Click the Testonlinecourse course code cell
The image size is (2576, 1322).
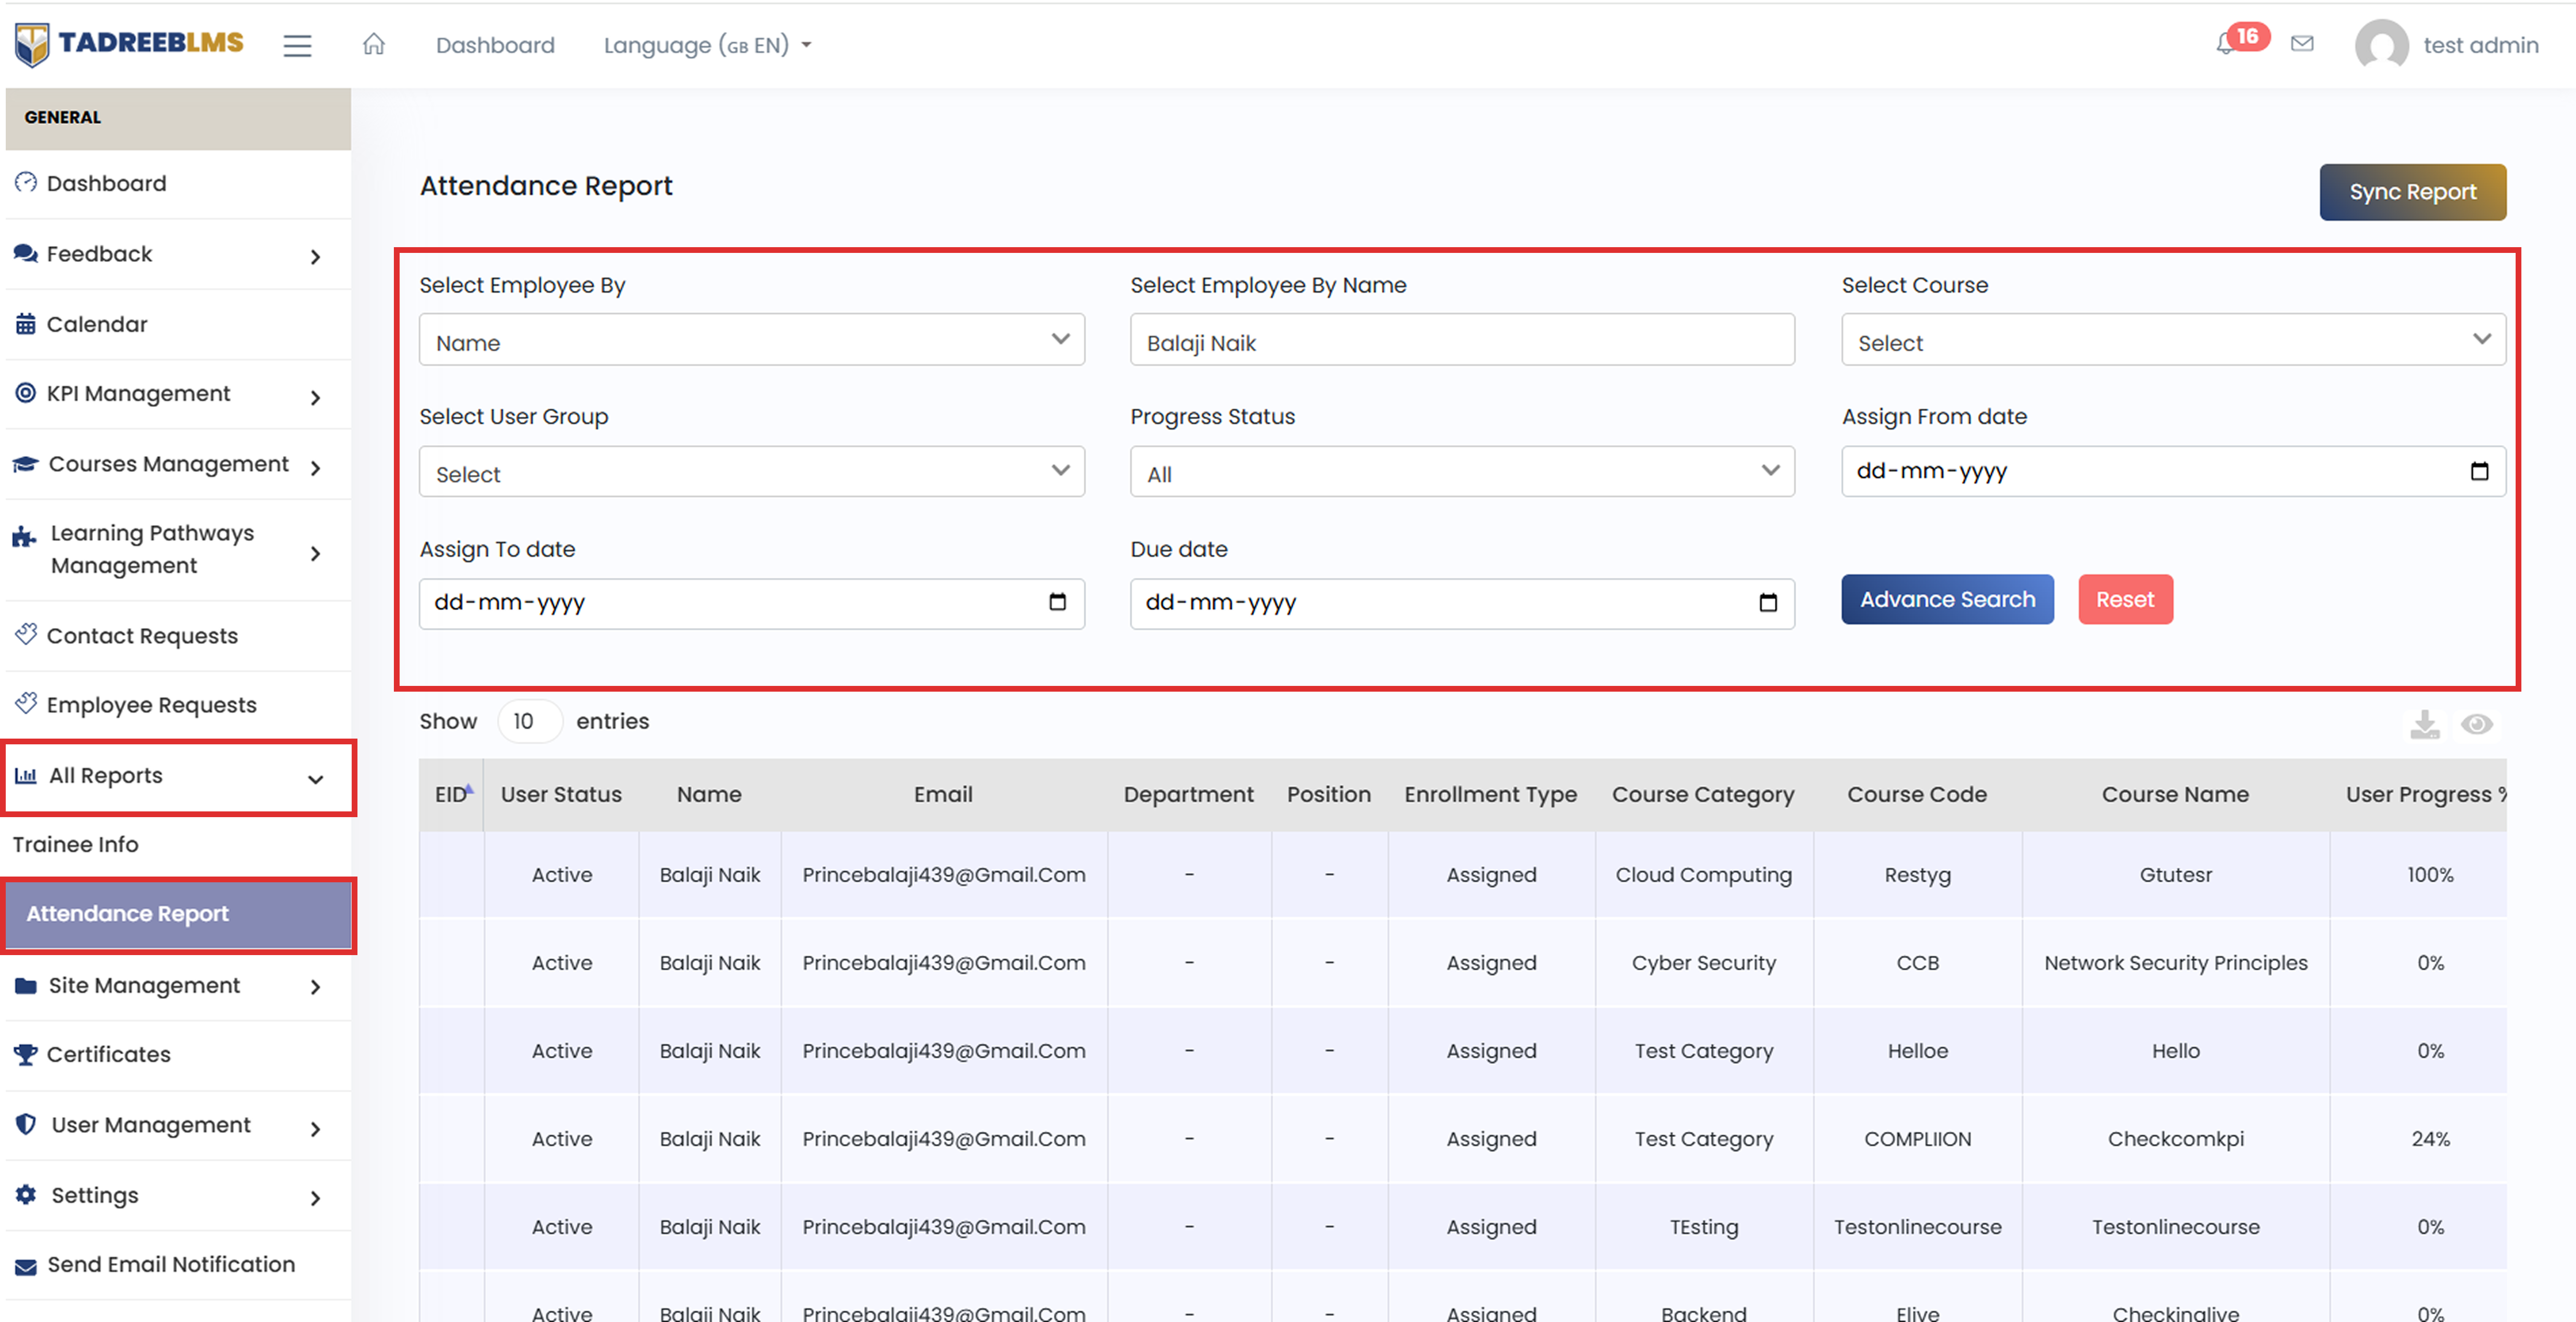point(1917,1227)
